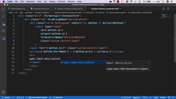
Task: Accept the span.label-description Emmet suggestion
Action: click(83, 62)
